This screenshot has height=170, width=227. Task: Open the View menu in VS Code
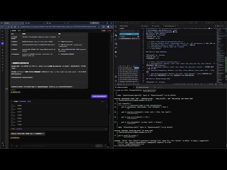coord(131,23)
